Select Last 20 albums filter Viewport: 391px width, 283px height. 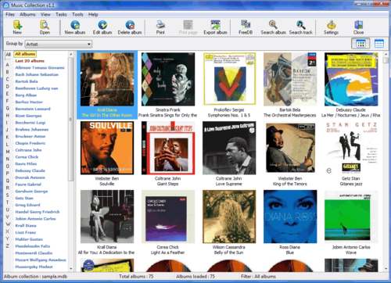pos(30,61)
